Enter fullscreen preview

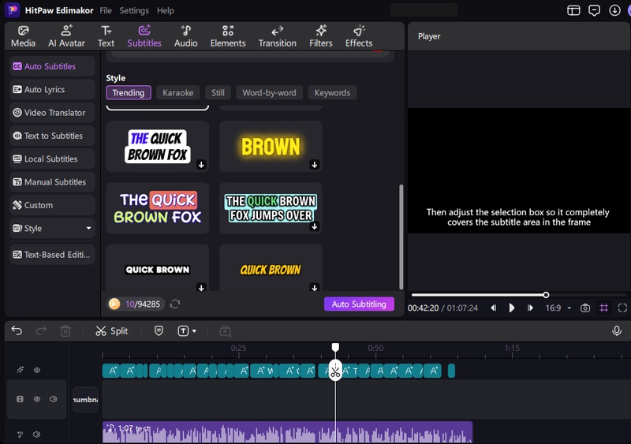(622, 308)
